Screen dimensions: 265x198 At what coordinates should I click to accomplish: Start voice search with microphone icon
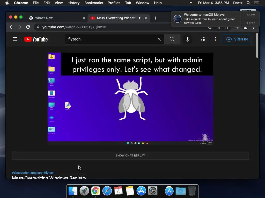pos(187,39)
